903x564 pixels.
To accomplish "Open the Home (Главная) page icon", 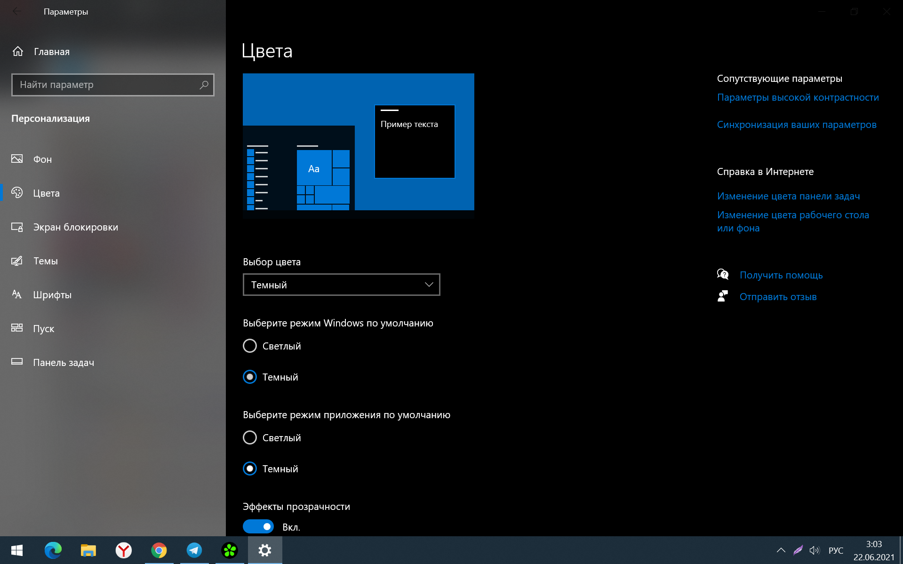I will [18, 51].
